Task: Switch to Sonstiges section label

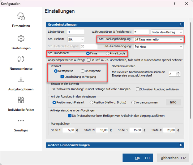Action: [21, 130]
